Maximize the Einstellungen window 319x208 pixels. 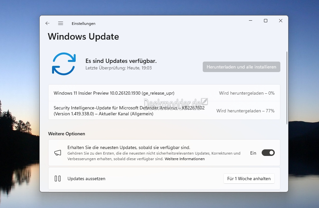click(266, 21)
